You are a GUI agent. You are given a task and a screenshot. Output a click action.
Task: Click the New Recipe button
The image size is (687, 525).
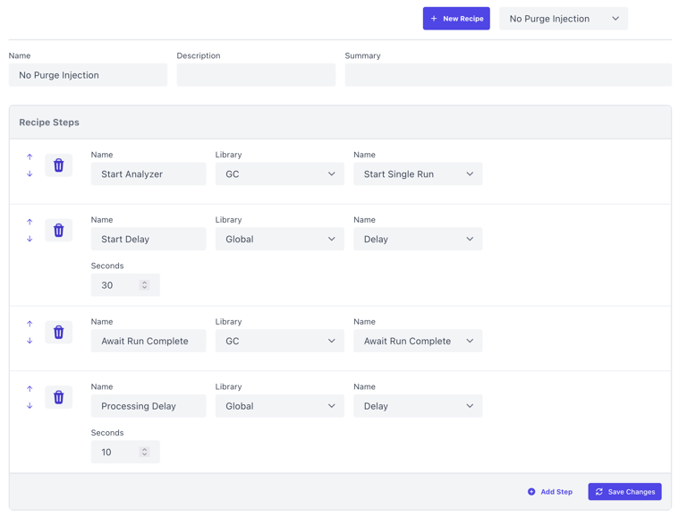coord(456,19)
